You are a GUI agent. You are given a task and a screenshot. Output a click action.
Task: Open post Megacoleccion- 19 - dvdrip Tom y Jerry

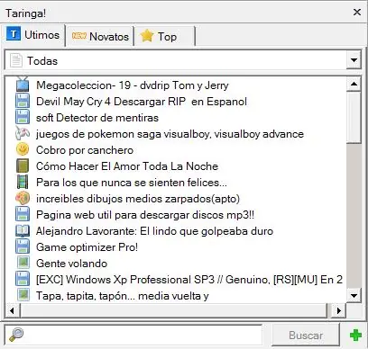pos(133,85)
